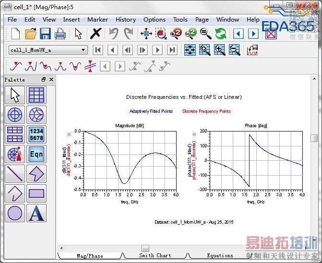The image size is (322, 263).
Task: Click plot zoom area grid icon
Action: click(205, 50)
